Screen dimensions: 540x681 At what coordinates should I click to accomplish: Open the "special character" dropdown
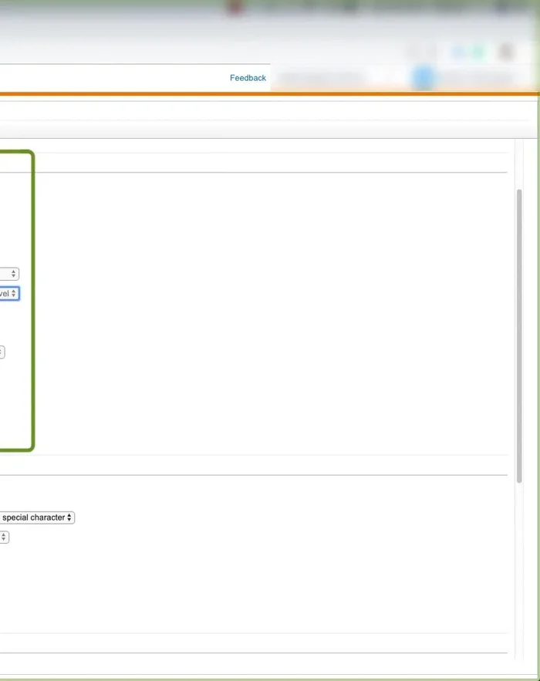(37, 517)
